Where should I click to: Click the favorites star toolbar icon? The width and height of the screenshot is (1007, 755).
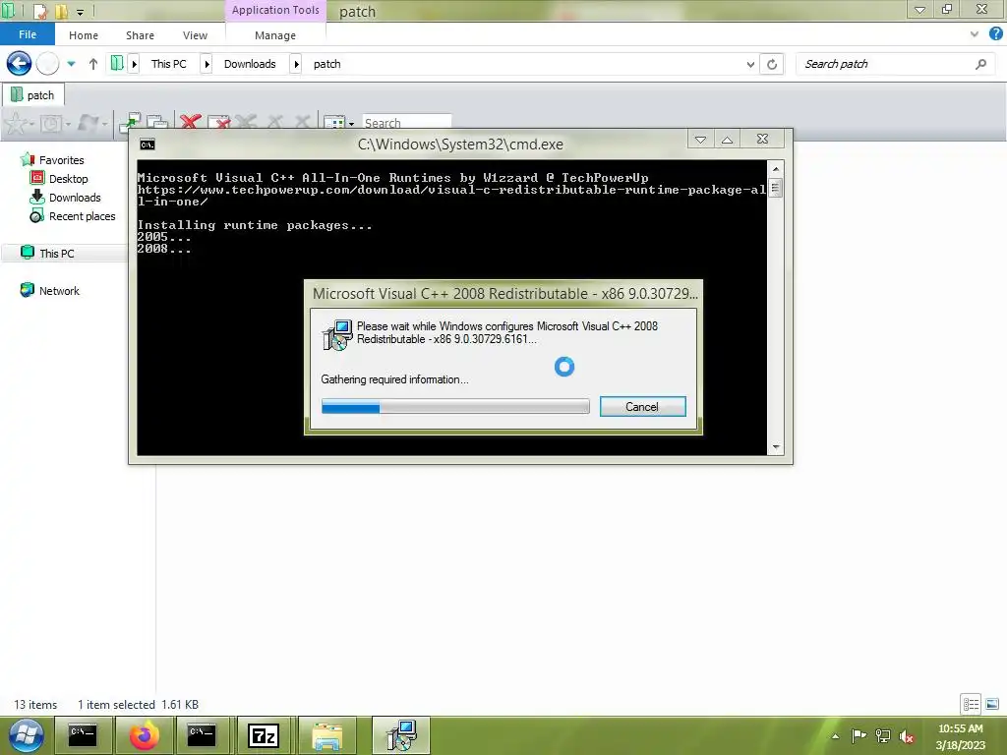[16, 123]
